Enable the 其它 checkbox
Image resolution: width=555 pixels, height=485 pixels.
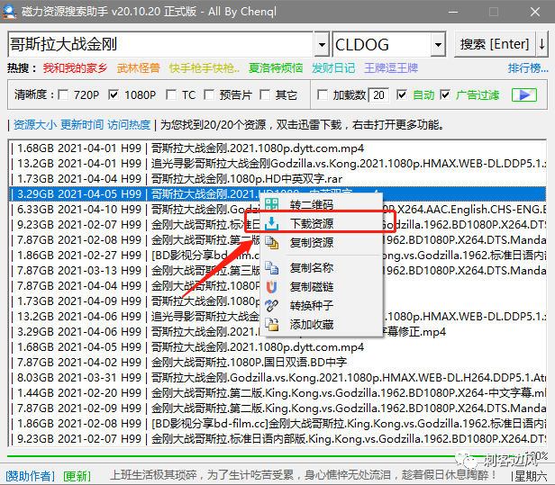pos(265,94)
